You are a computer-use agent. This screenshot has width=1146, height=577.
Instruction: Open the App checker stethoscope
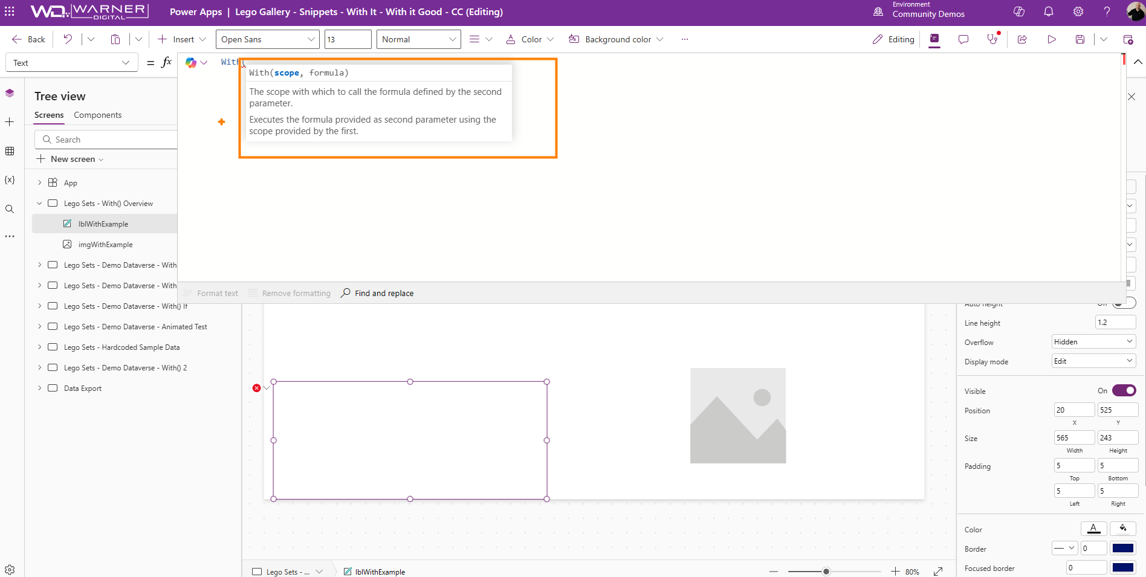(992, 39)
